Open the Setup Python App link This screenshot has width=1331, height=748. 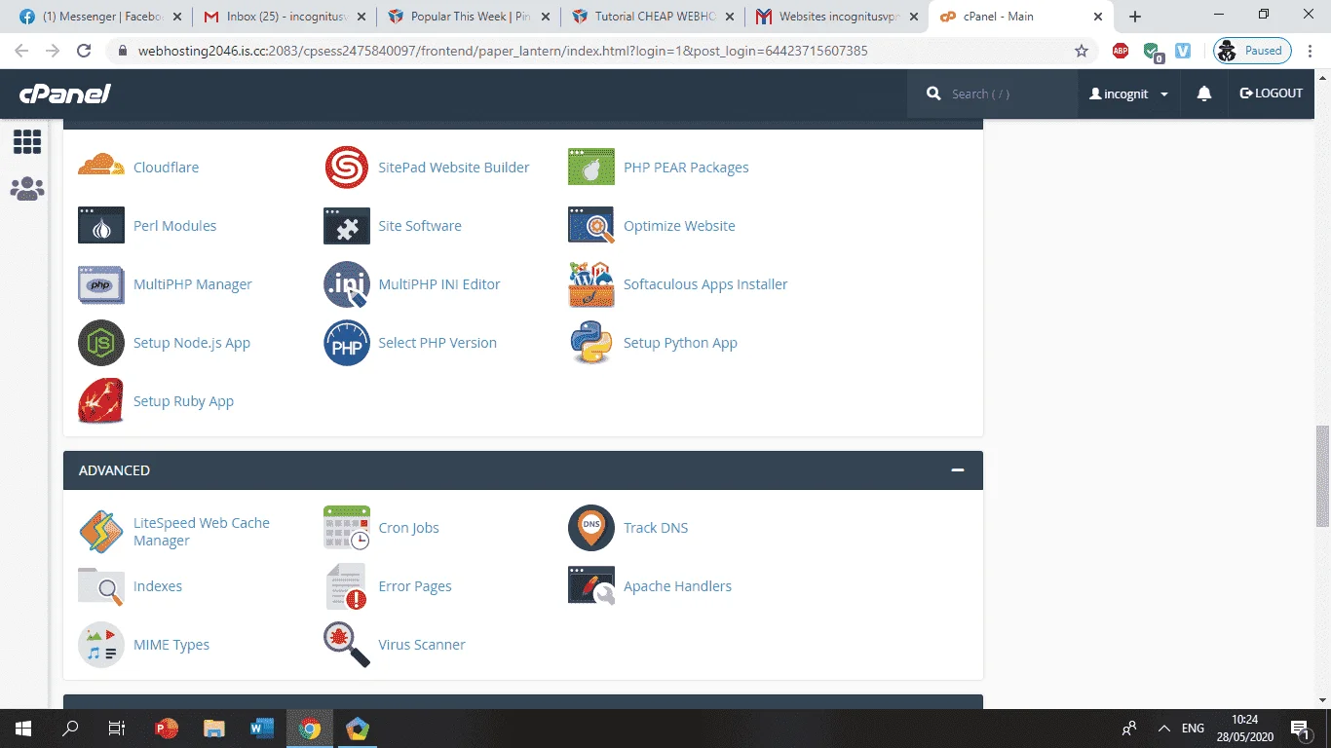click(x=680, y=343)
